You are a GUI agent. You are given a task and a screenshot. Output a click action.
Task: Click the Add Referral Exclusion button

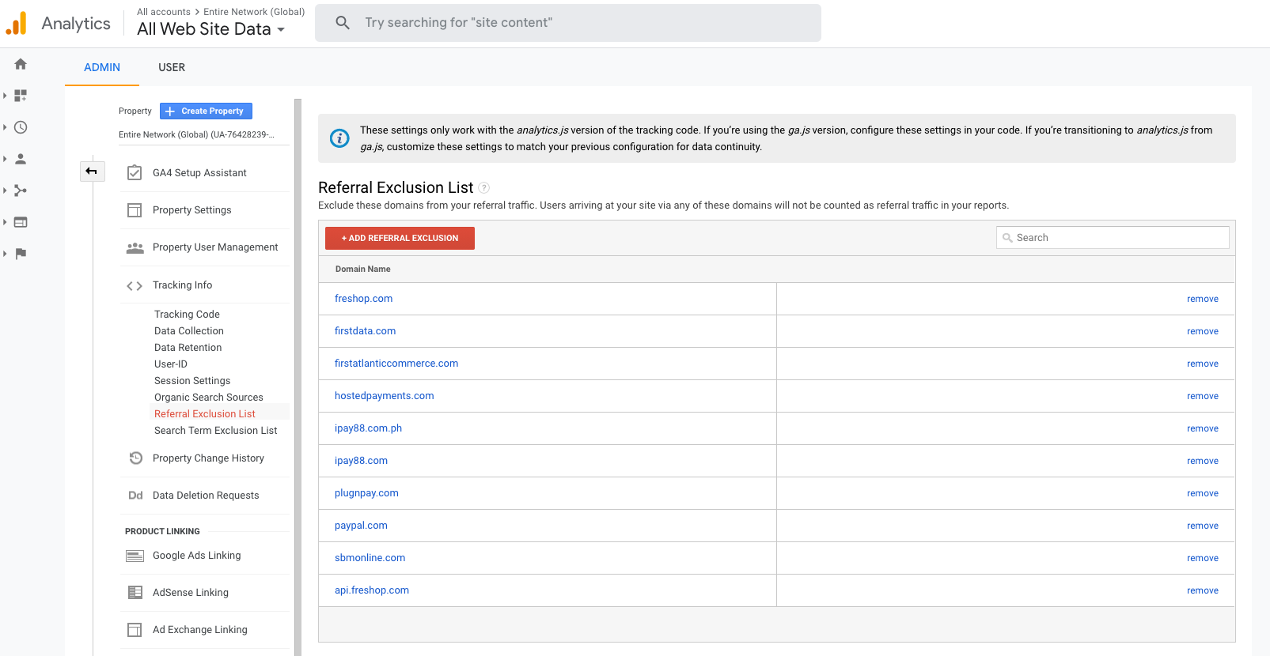[400, 238]
